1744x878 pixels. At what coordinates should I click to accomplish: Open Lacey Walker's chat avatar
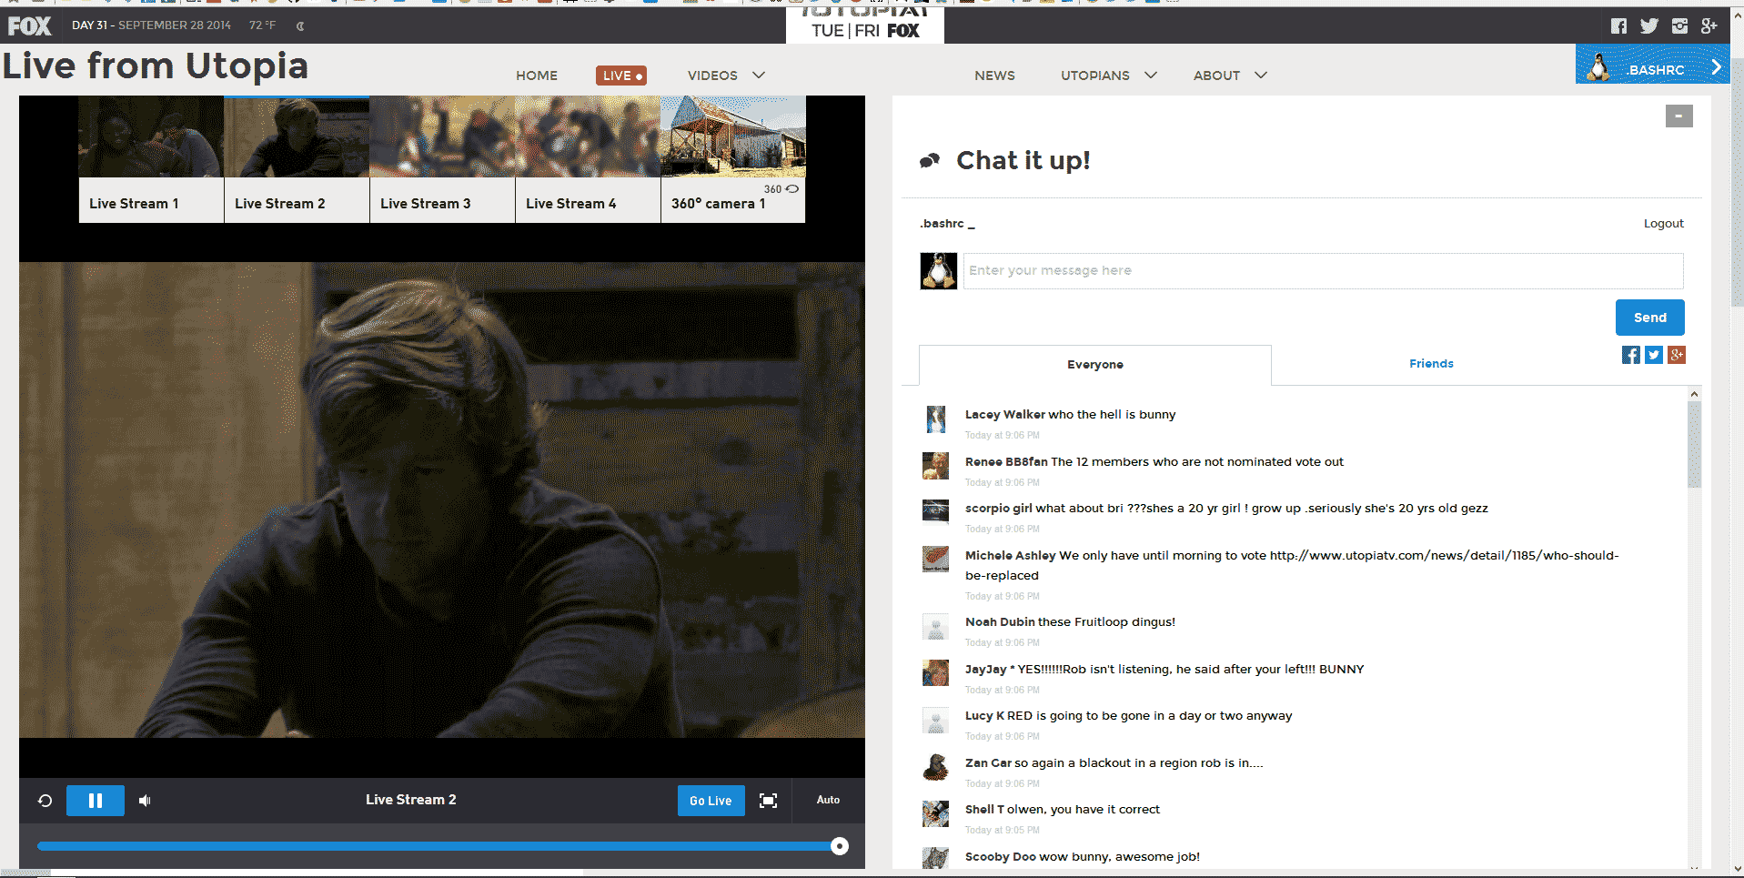click(x=935, y=419)
